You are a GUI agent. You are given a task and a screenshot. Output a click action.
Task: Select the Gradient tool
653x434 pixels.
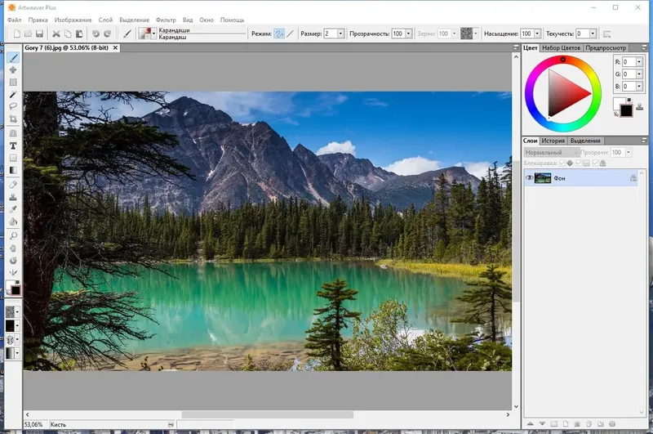(13, 170)
